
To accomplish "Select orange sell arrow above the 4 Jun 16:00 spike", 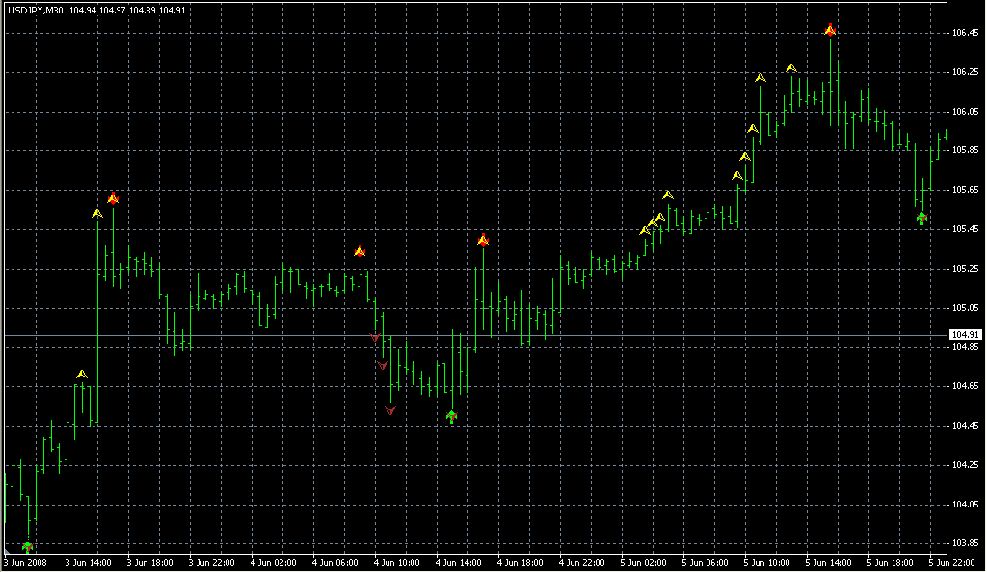I will pos(483,240).
